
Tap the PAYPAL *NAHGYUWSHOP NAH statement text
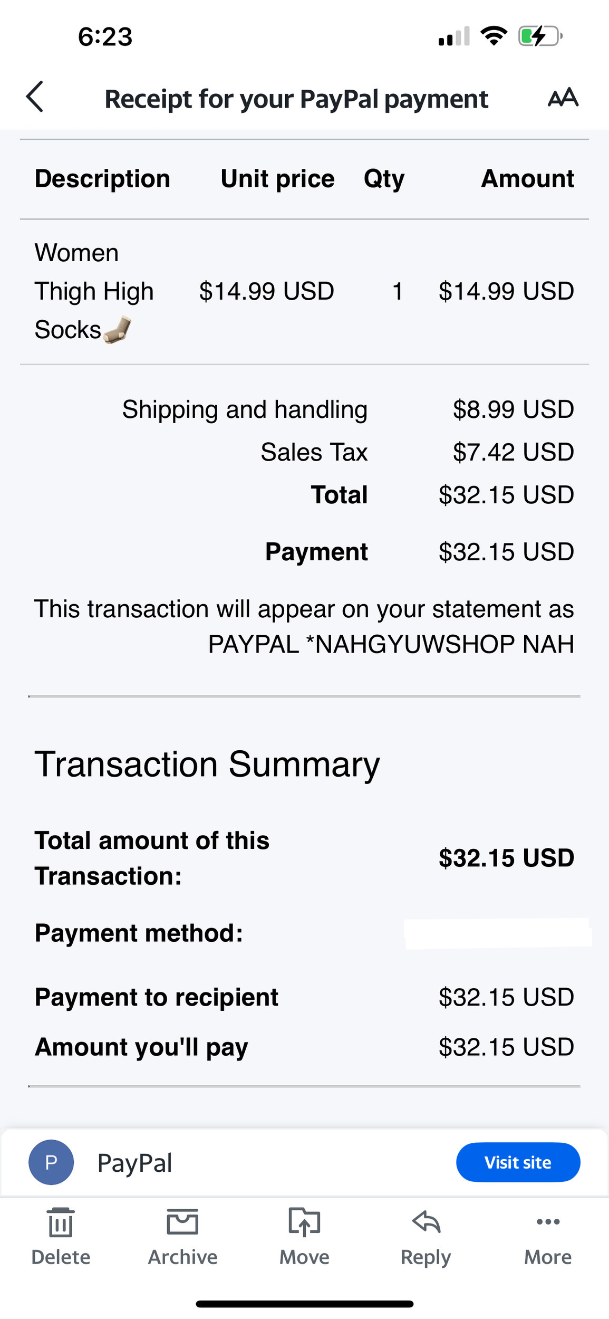(391, 644)
